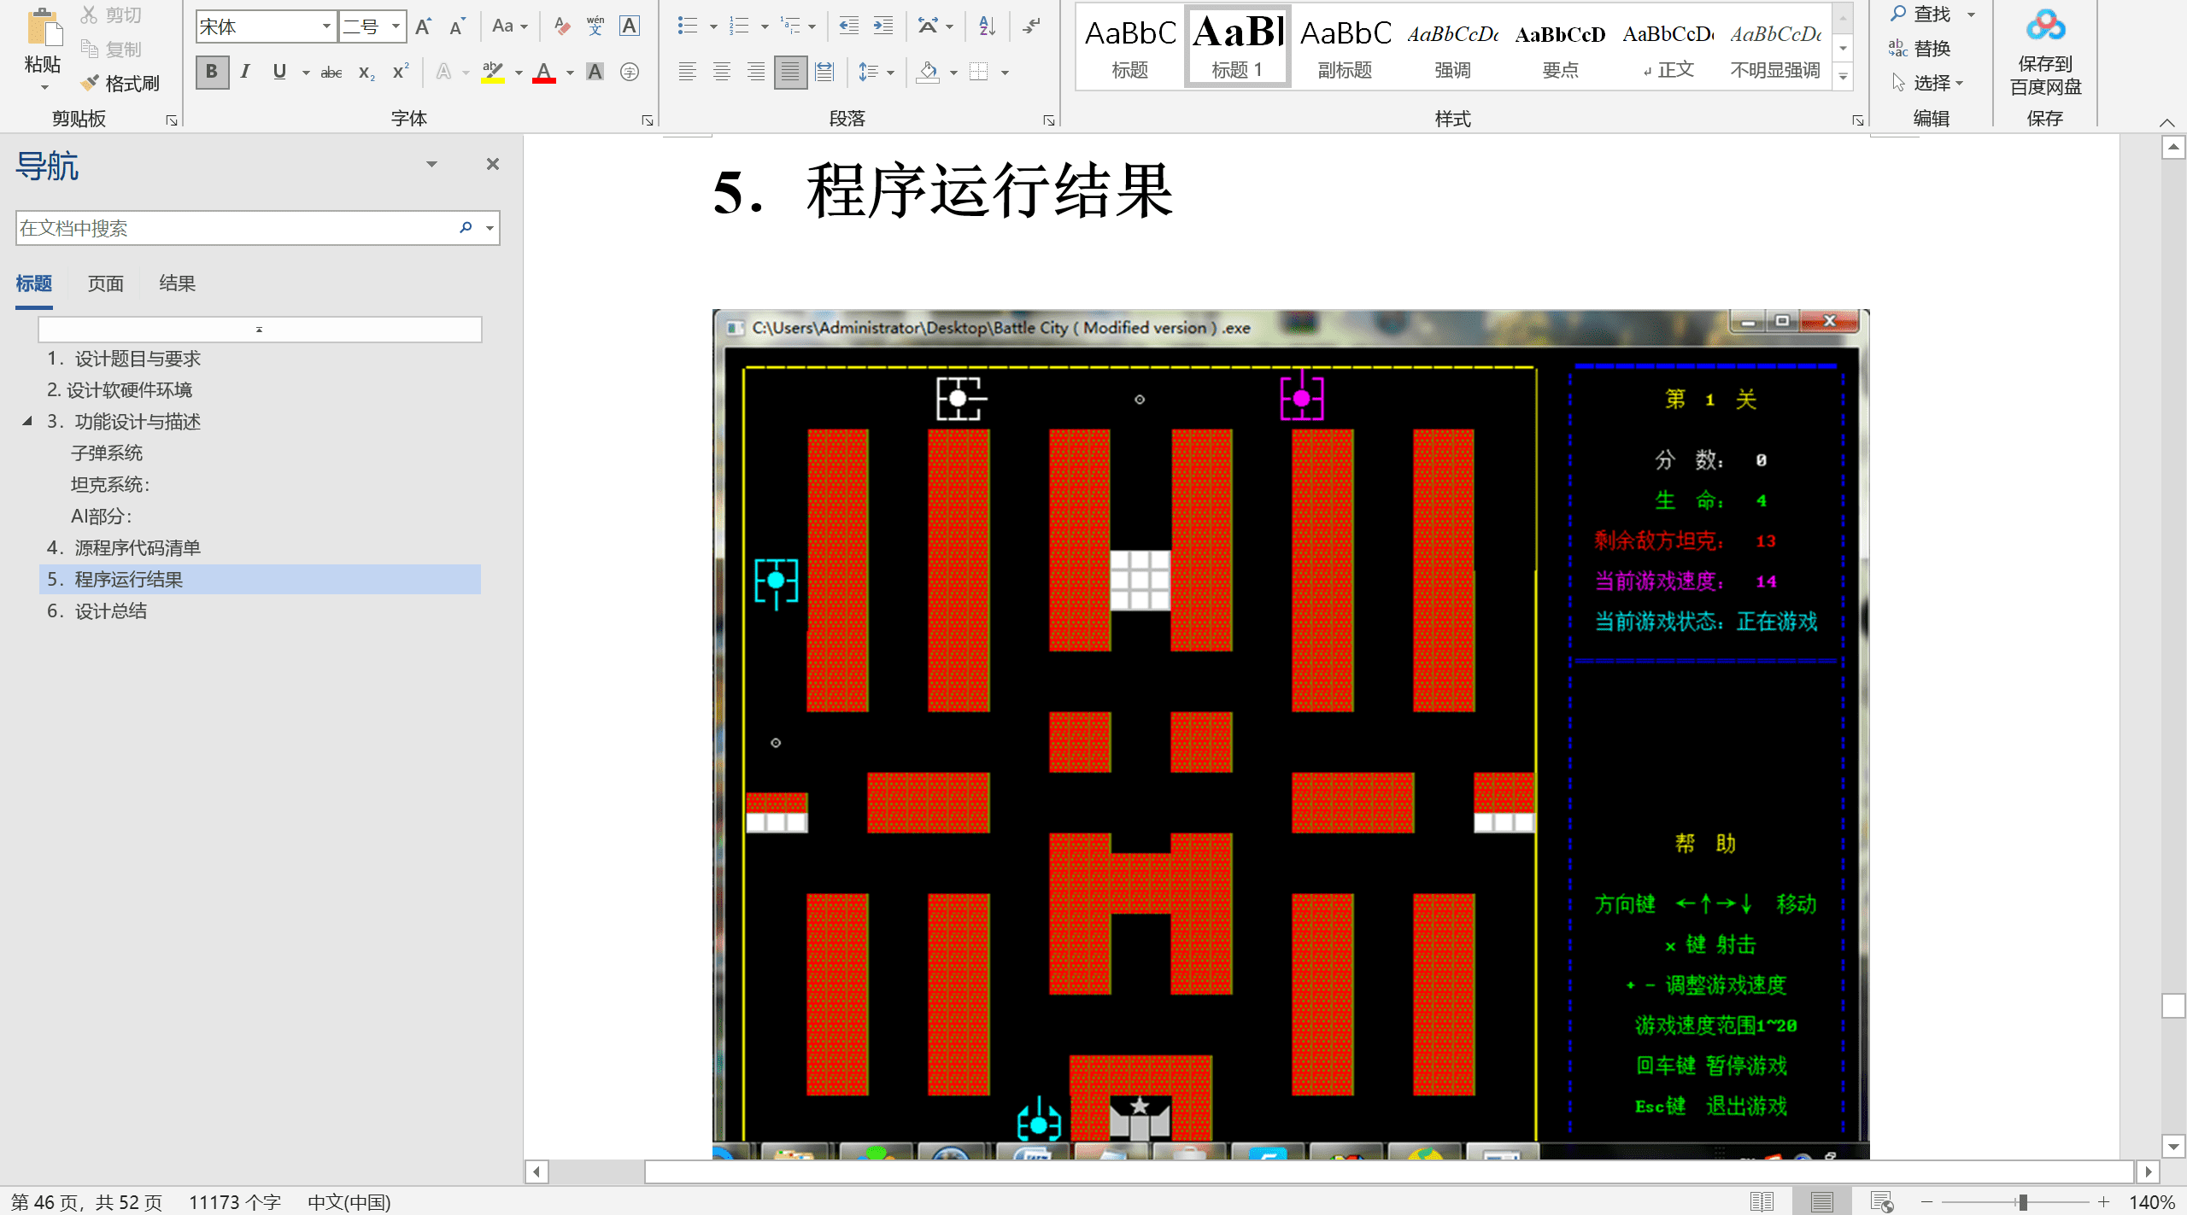
Task: Click the Paste clipboard icon
Action: (43, 28)
